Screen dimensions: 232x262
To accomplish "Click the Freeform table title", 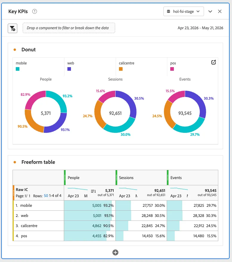I will coord(38,162).
